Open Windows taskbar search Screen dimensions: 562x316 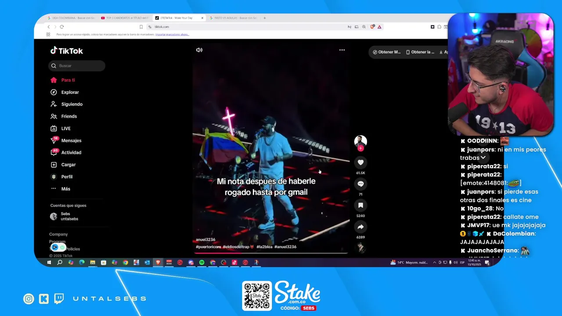60,262
